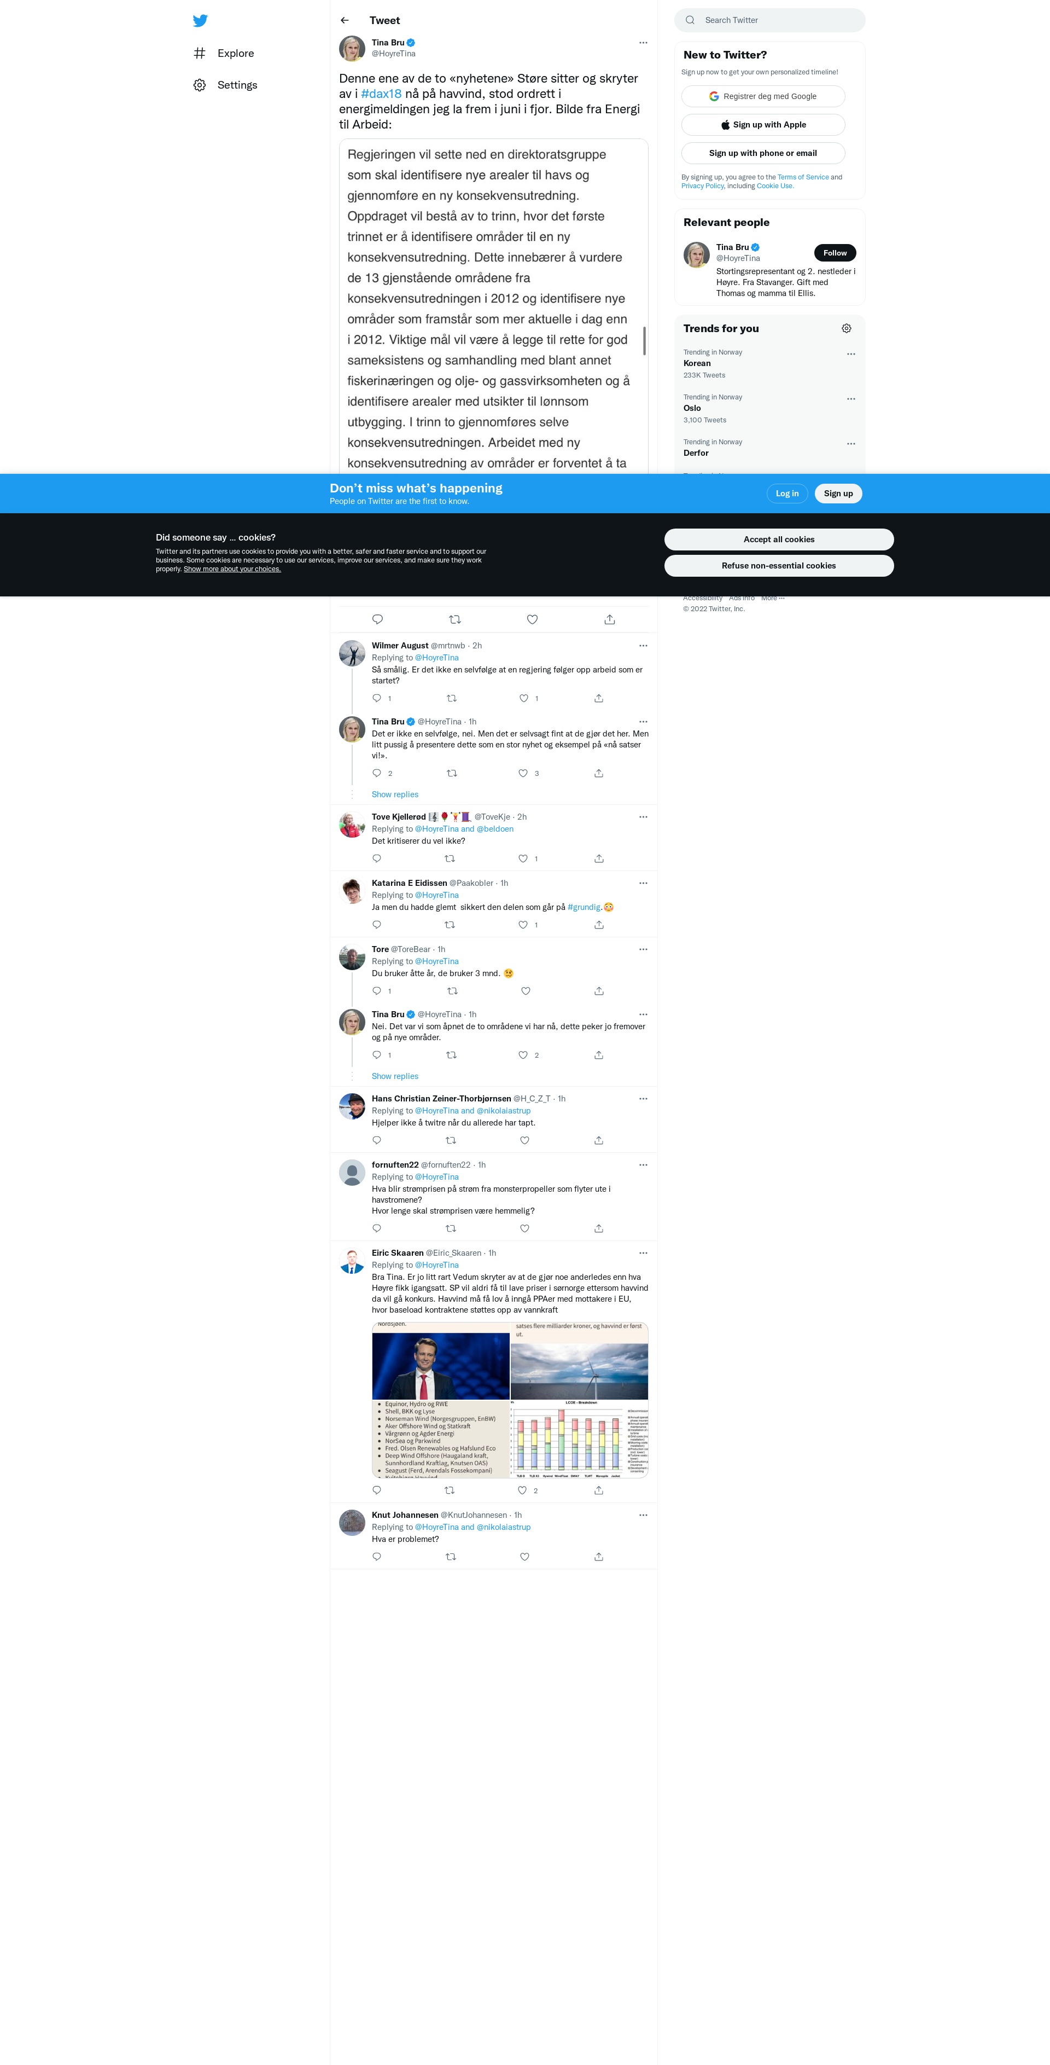1050x2065 pixels.
Task: Open Eiric Skaaren's attached image collage
Action: pyautogui.click(x=510, y=1400)
